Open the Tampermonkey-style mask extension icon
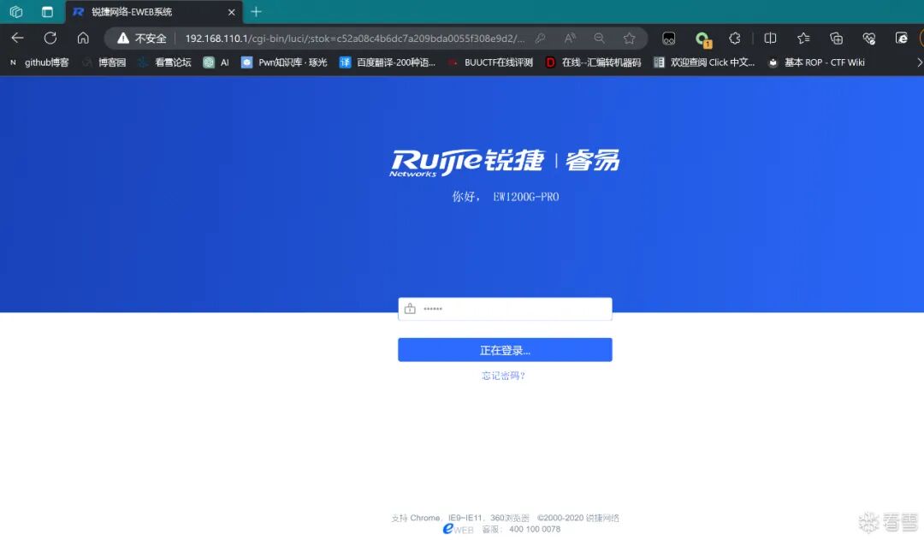 669,39
